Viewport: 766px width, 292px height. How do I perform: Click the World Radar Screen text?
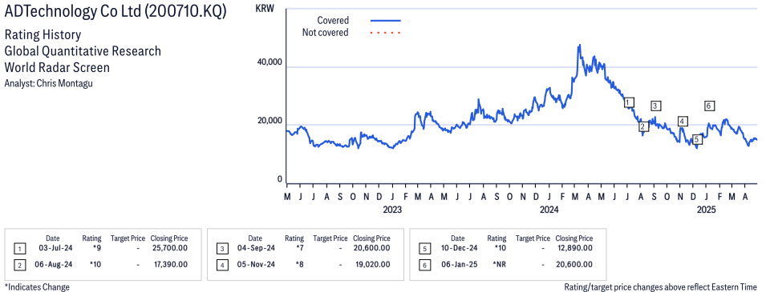tap(57, 67)
